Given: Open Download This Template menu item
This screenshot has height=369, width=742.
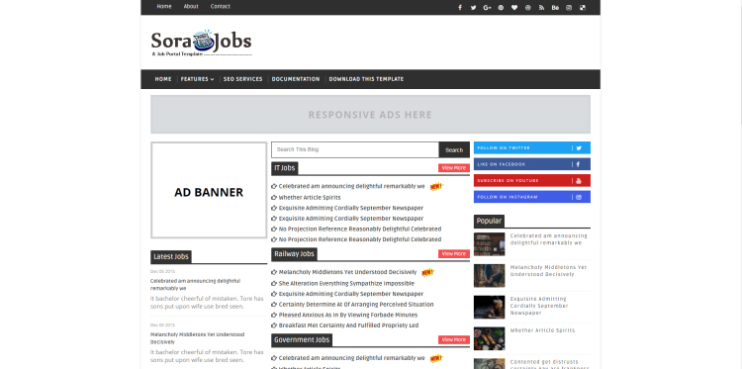Looking at the screenshot, I should point(366,79).
